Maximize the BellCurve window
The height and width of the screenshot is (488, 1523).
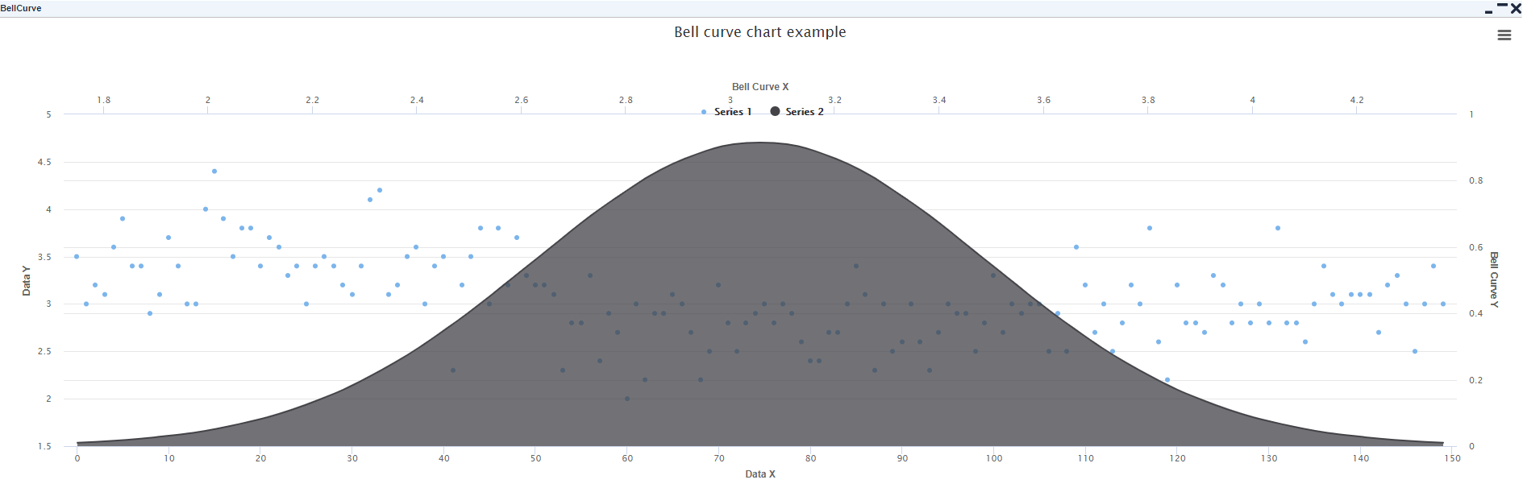(x=1502, y=6)
